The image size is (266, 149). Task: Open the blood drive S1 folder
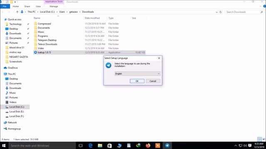[17, 48]
